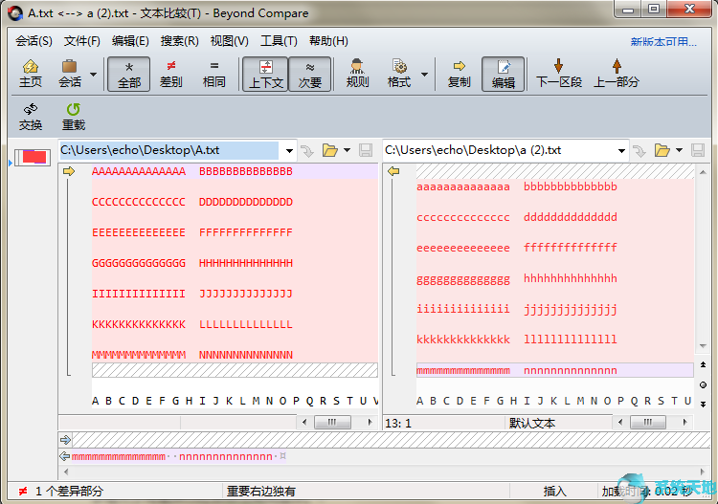Click the 重要右边独有 status text
Viewport: 718px width, 504px height.
point(260,492)
